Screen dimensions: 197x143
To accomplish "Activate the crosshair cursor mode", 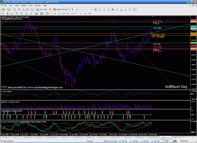I will (x=77, y=9).
